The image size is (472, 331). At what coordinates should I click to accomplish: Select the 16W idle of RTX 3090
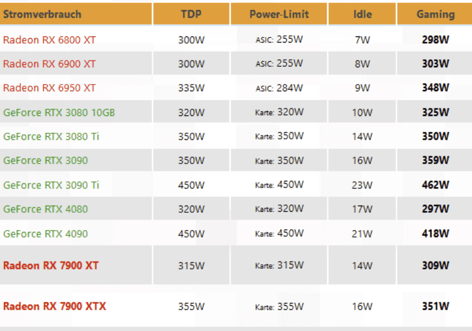(x=363, y=160)
